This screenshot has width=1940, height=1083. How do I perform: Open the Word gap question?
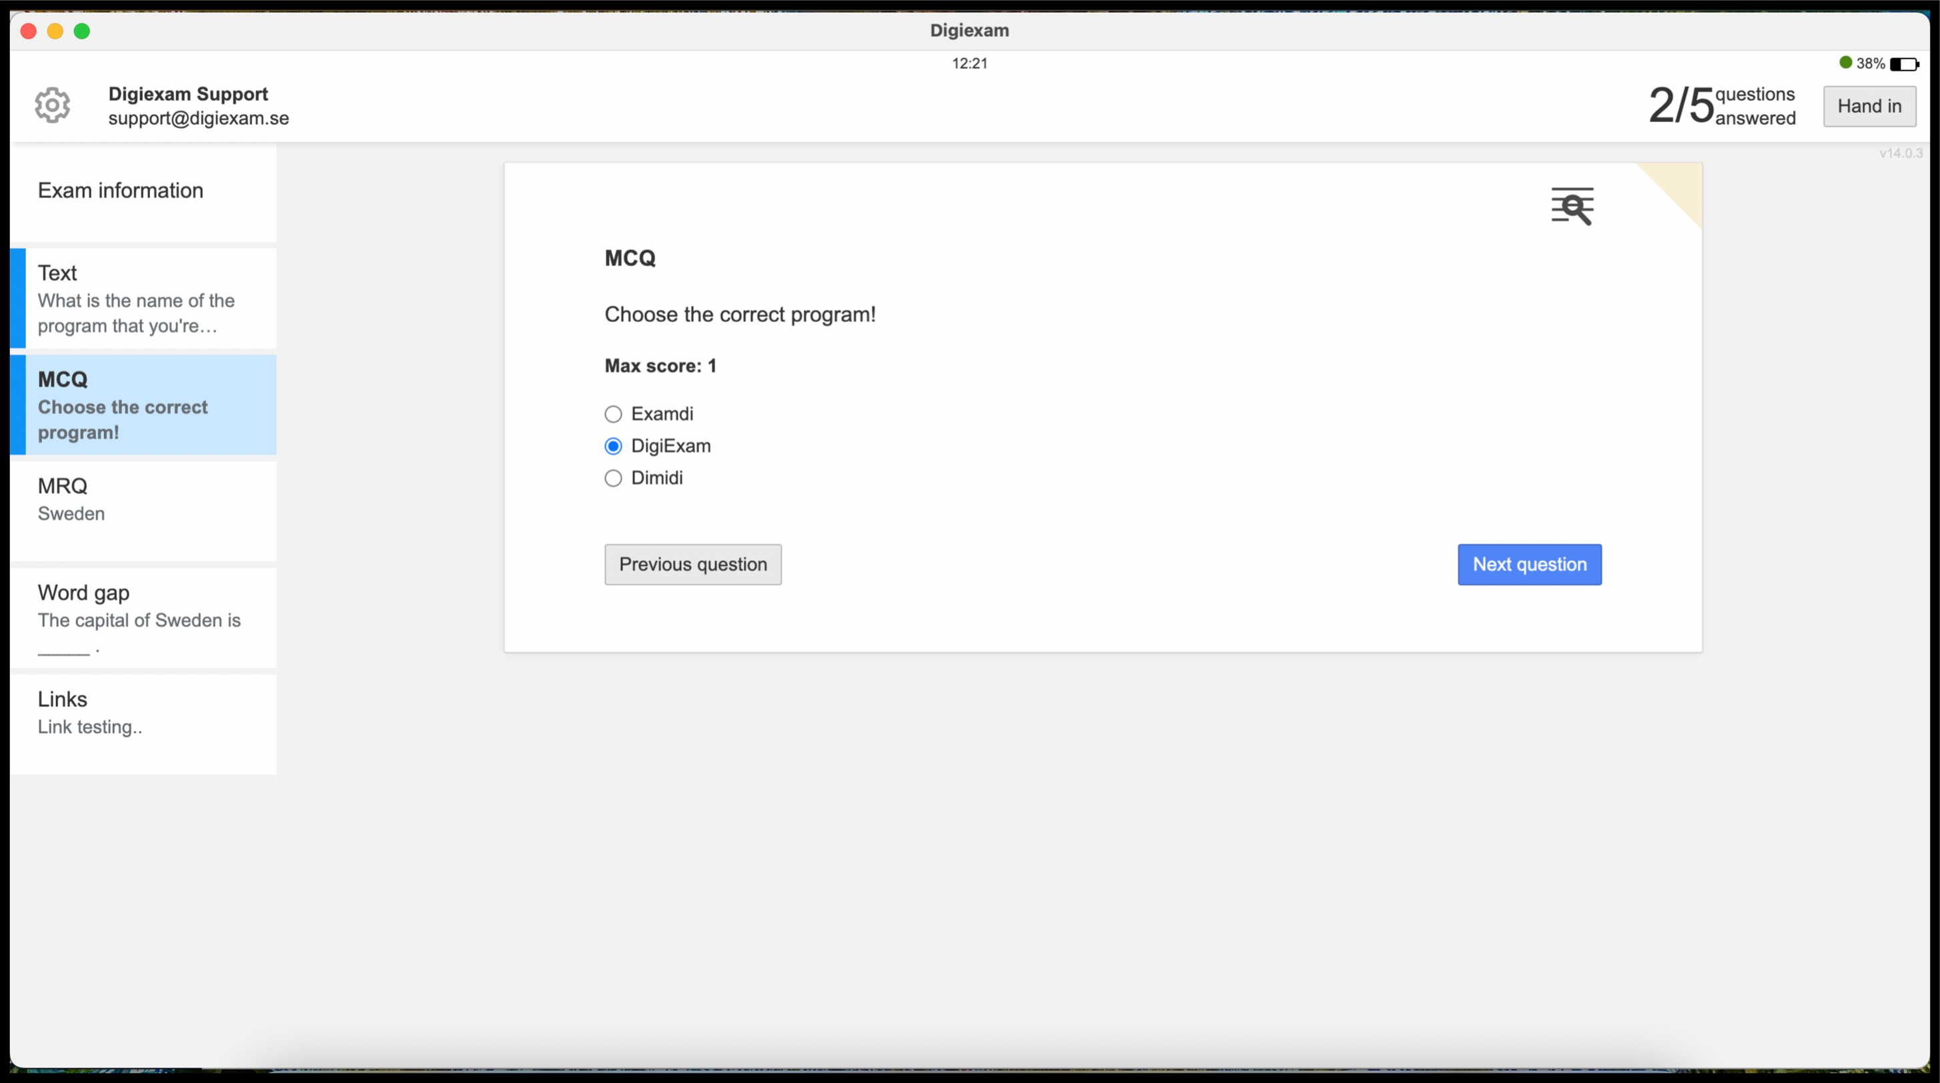[x=143, y=618]
